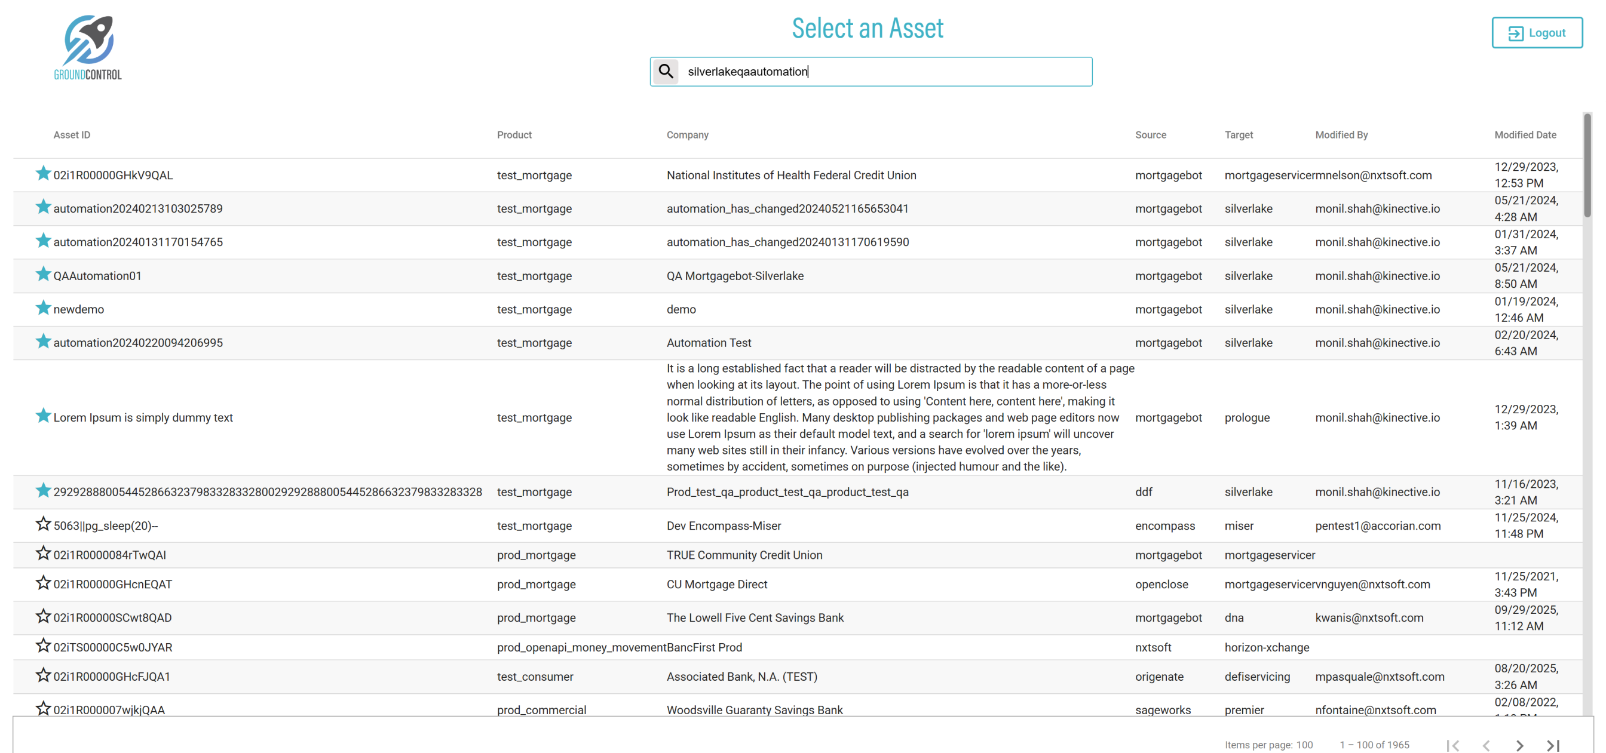The height and width of the screenshot is (753, 1606).
Task: Go to previous page of results
Action: tap(1487, 745)
